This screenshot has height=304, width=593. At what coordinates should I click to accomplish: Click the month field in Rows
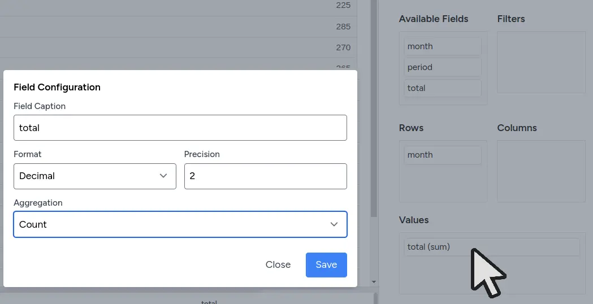443,155
